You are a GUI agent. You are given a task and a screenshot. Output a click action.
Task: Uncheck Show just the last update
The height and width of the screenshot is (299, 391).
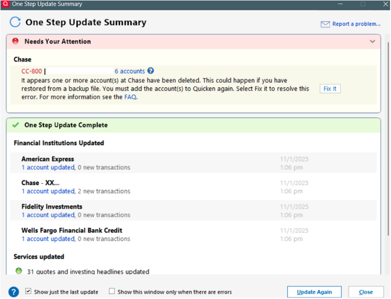click(28, 291)
